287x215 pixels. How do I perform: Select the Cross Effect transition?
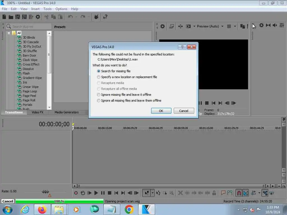tap(31, 64)
